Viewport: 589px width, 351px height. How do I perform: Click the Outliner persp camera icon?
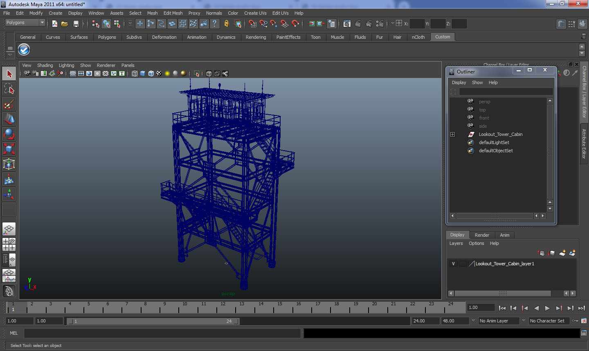click(471, 101)
